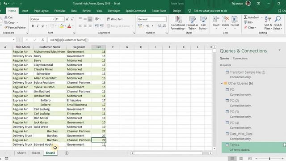This screenshot has width=286, height=161.
Task: Open the Formulas tab
Action: coord(60,11)
